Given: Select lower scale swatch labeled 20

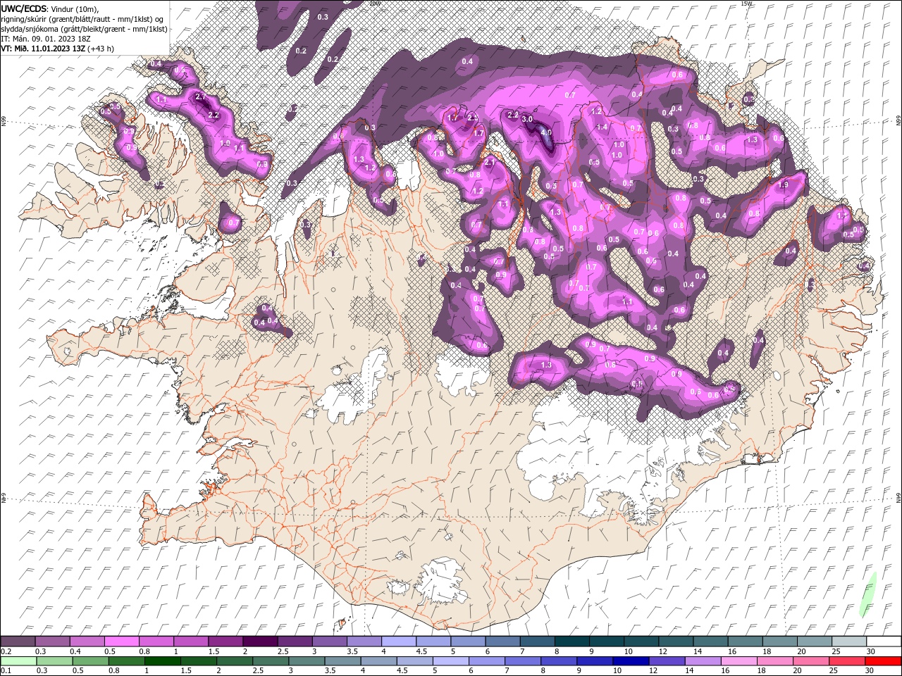Looking at the screenshot, I should 810,661.
